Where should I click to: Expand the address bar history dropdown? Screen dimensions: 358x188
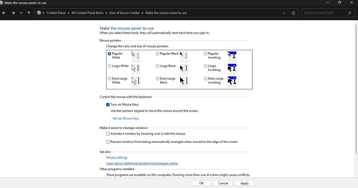[284, 13]
